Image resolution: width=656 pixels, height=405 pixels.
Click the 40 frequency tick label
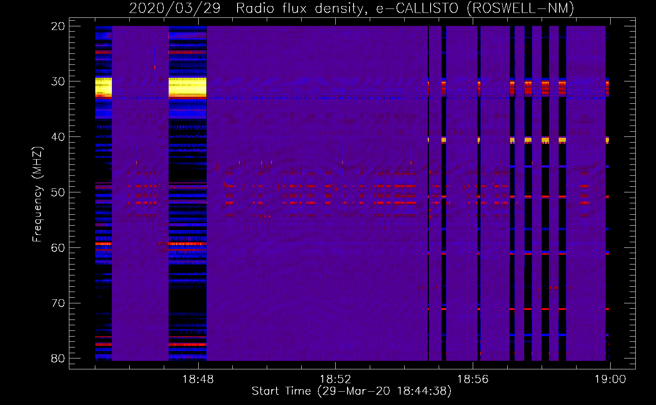[58, 137]
